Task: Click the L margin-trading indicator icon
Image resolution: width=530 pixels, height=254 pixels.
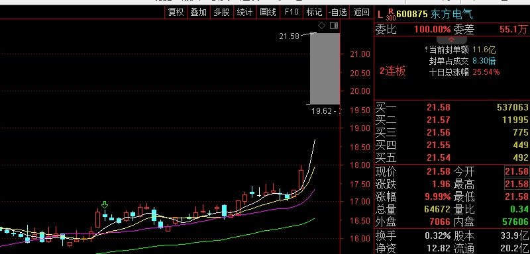Action: pos(380,15)
